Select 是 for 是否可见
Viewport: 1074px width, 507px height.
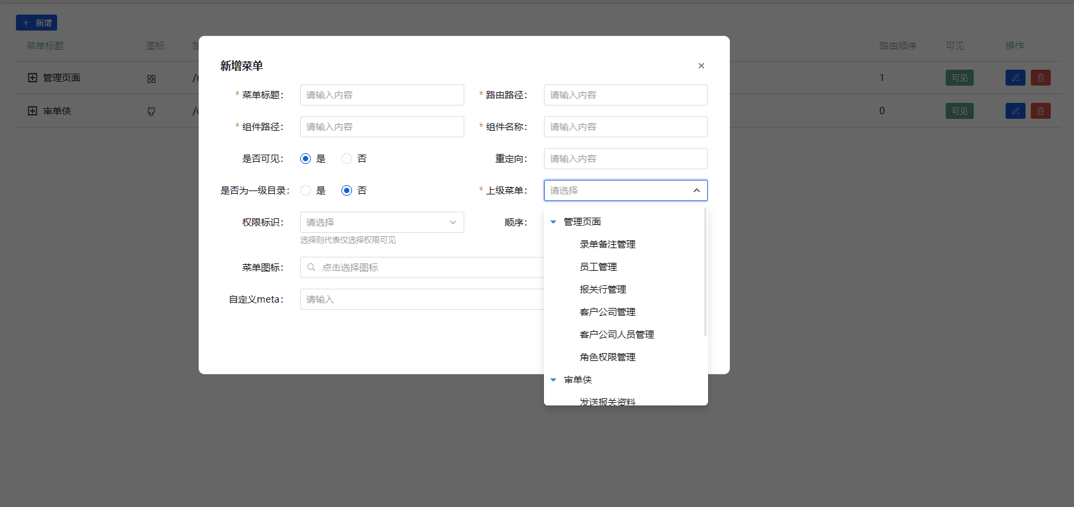[x=306, y=159]
